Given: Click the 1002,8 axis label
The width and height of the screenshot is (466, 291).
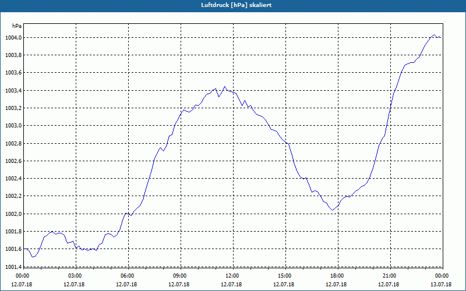Looking at the screenshot, I should point(13,143).
